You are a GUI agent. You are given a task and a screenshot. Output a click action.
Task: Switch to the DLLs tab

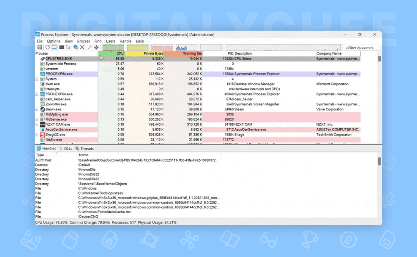pos(66,149)
